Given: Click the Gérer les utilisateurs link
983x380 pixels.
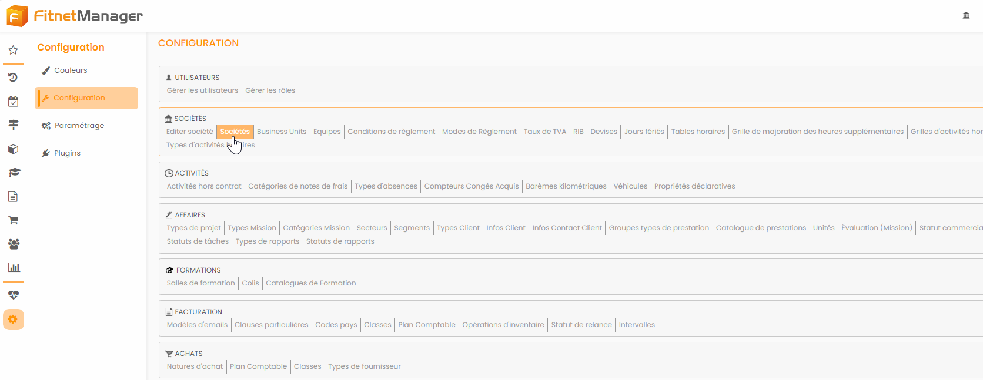Looking at the screenshot, I should click(202, 90).
